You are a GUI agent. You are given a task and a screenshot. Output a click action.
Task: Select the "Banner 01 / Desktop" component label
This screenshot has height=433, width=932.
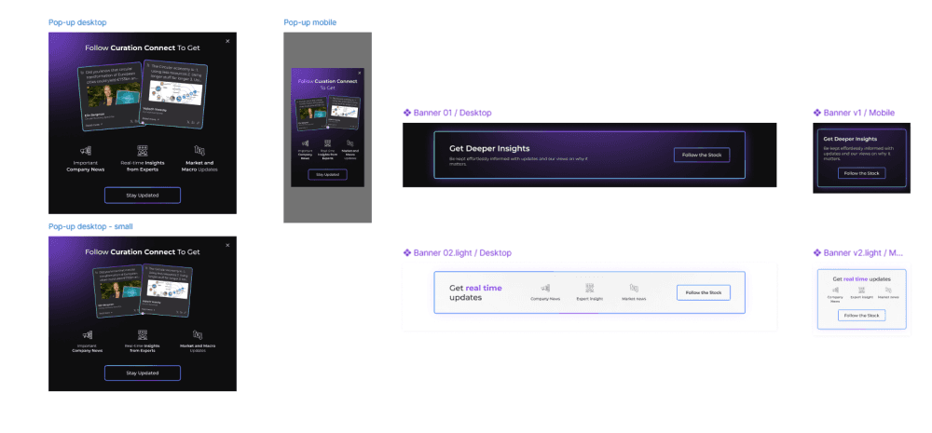click(452, 113)
